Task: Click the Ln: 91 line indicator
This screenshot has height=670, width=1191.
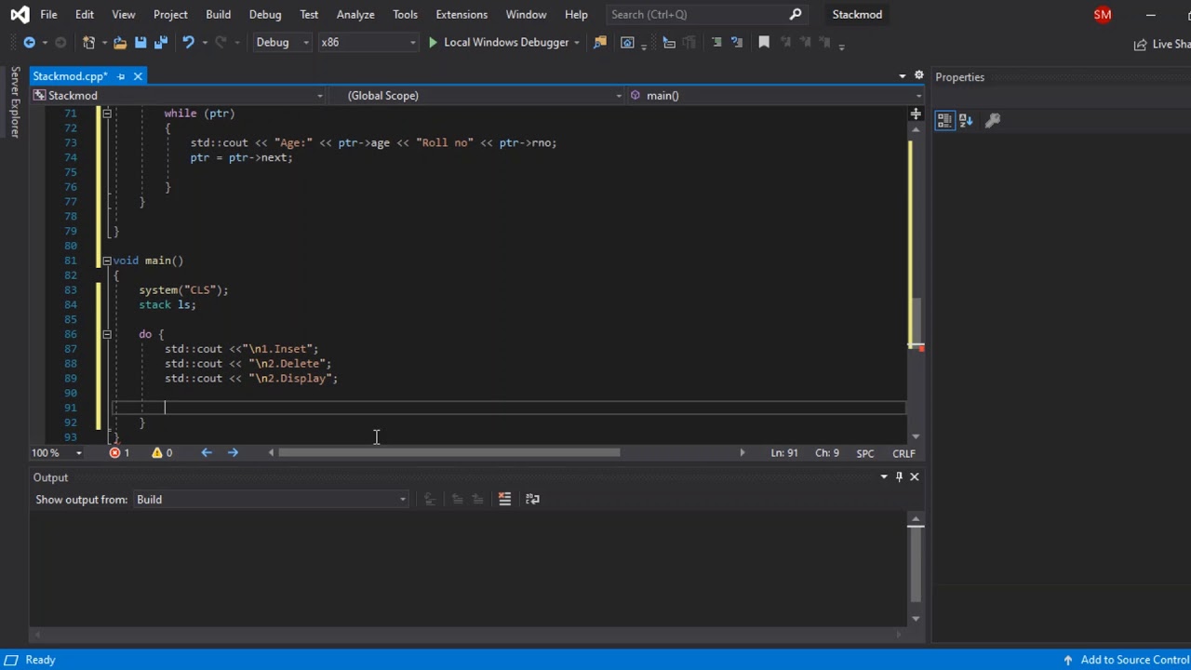Action: 784,453
